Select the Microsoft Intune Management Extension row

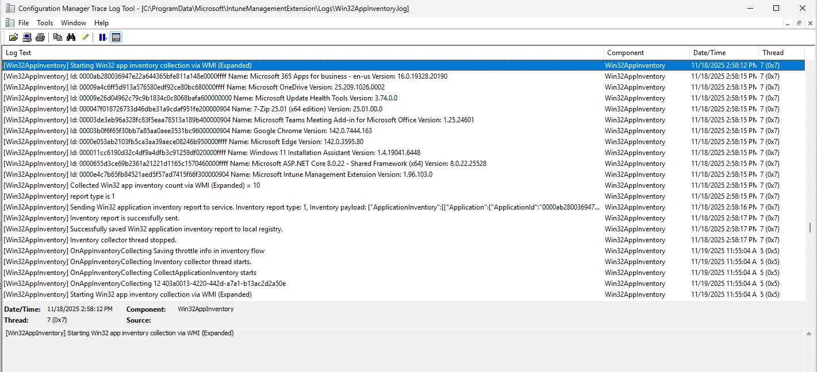coord(403,175)
